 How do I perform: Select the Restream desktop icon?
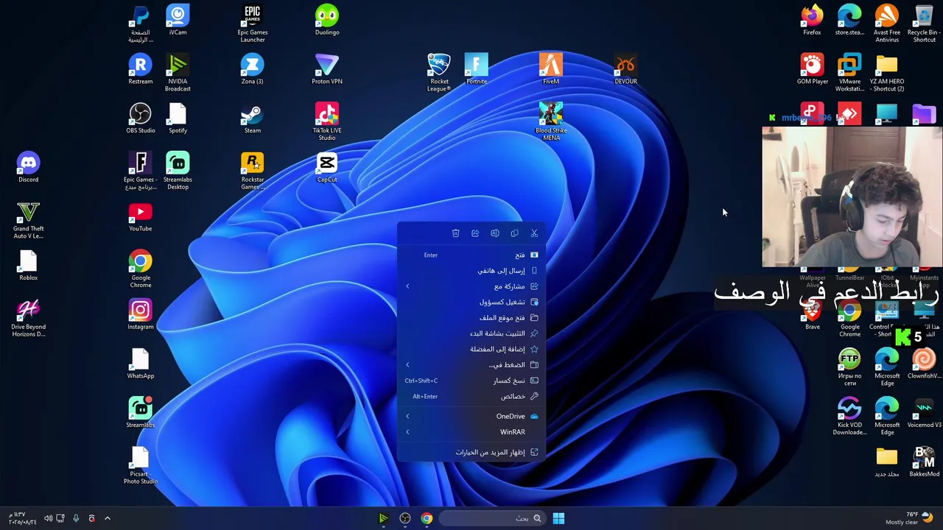point(140,69)
